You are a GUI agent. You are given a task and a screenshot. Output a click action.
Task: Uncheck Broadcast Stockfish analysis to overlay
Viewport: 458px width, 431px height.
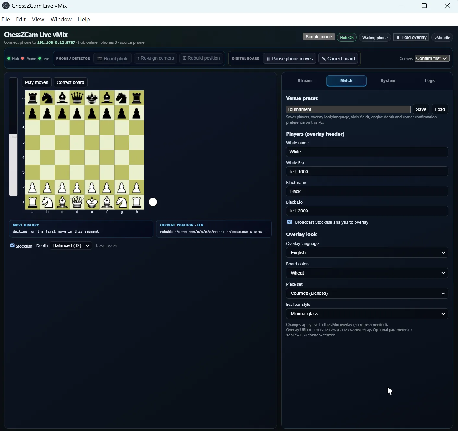click(290, 222)
